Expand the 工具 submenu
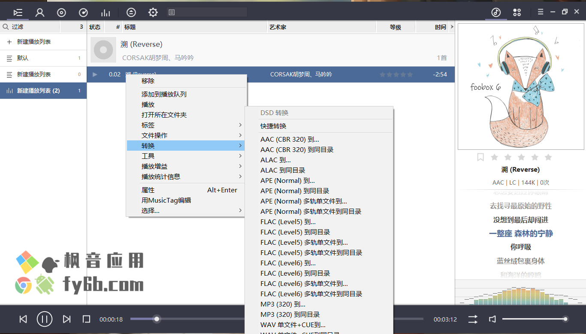The height and width of the screenshot is (334, 586). pyautogui.click(x=186, y=156)
